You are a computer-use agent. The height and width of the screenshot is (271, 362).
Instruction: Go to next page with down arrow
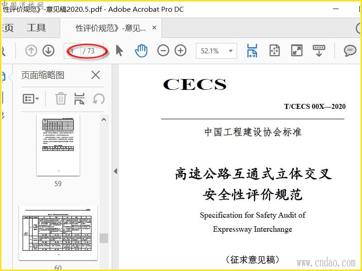(48, 51)
